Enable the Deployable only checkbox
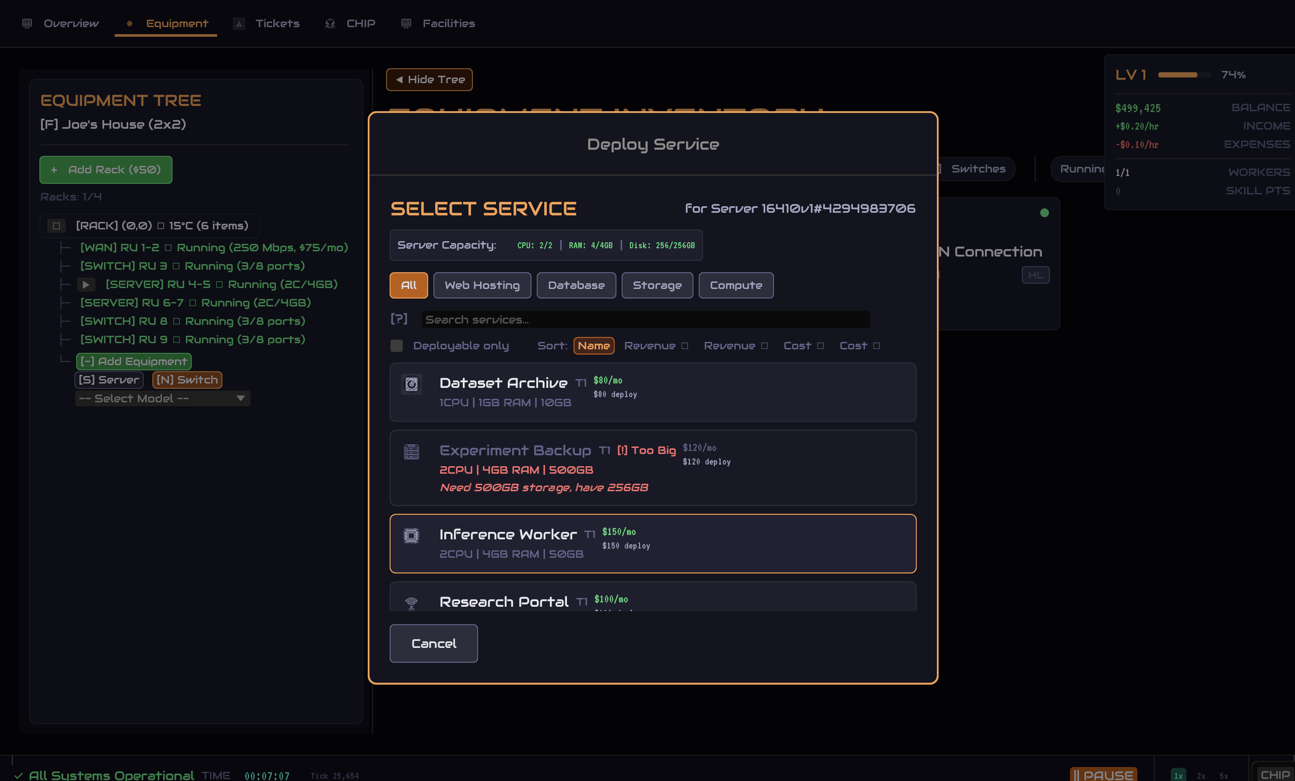 click(x=397, y=345)
